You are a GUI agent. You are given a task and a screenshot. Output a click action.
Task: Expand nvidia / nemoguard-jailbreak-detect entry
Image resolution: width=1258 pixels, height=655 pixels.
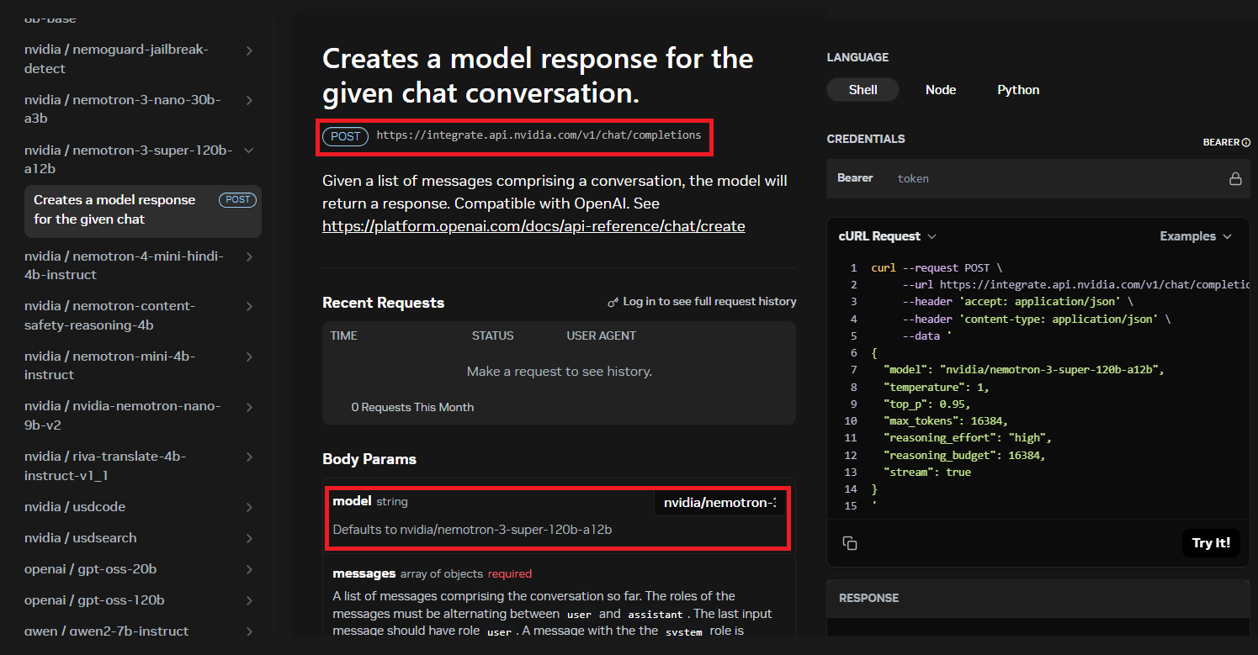point(249,50)
